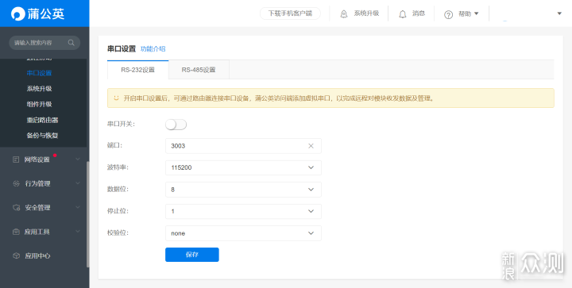The width and height of the screenshot is (572, 288).
Task: Click the 安全管理 shield icon
Action: (x=16, y=208)
